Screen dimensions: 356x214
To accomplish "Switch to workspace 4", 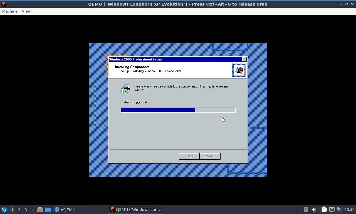I will (32, 210).
